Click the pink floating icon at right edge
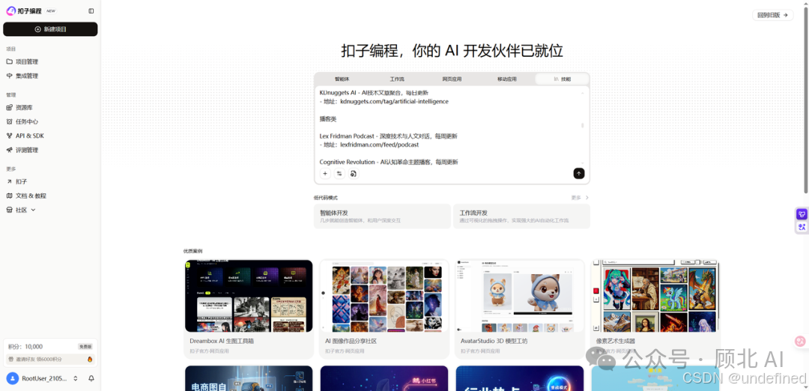Viewport: 809px width, 391px height. pos(800,341)
